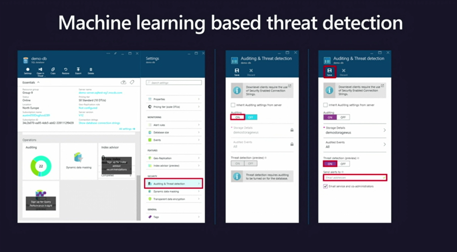
Task: Select Auditing ON in right blade
Action: click(x=330, y=117)
